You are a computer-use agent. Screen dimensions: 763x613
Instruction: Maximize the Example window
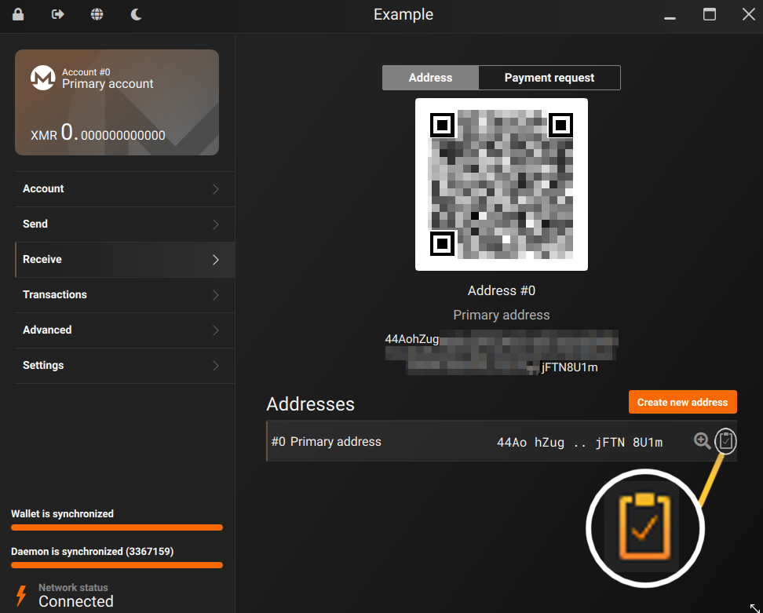coord(710,14)
